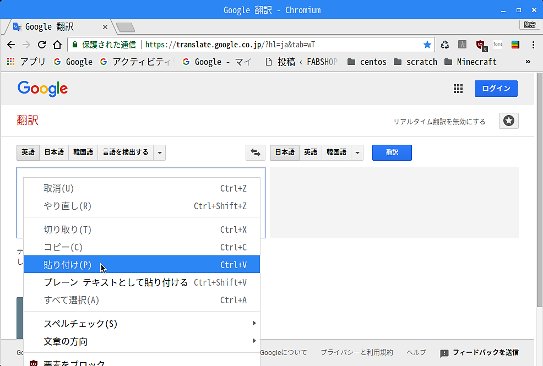The image size is (543, 366).
Task: Open the browser home page icon
Action: coord(57,45)
